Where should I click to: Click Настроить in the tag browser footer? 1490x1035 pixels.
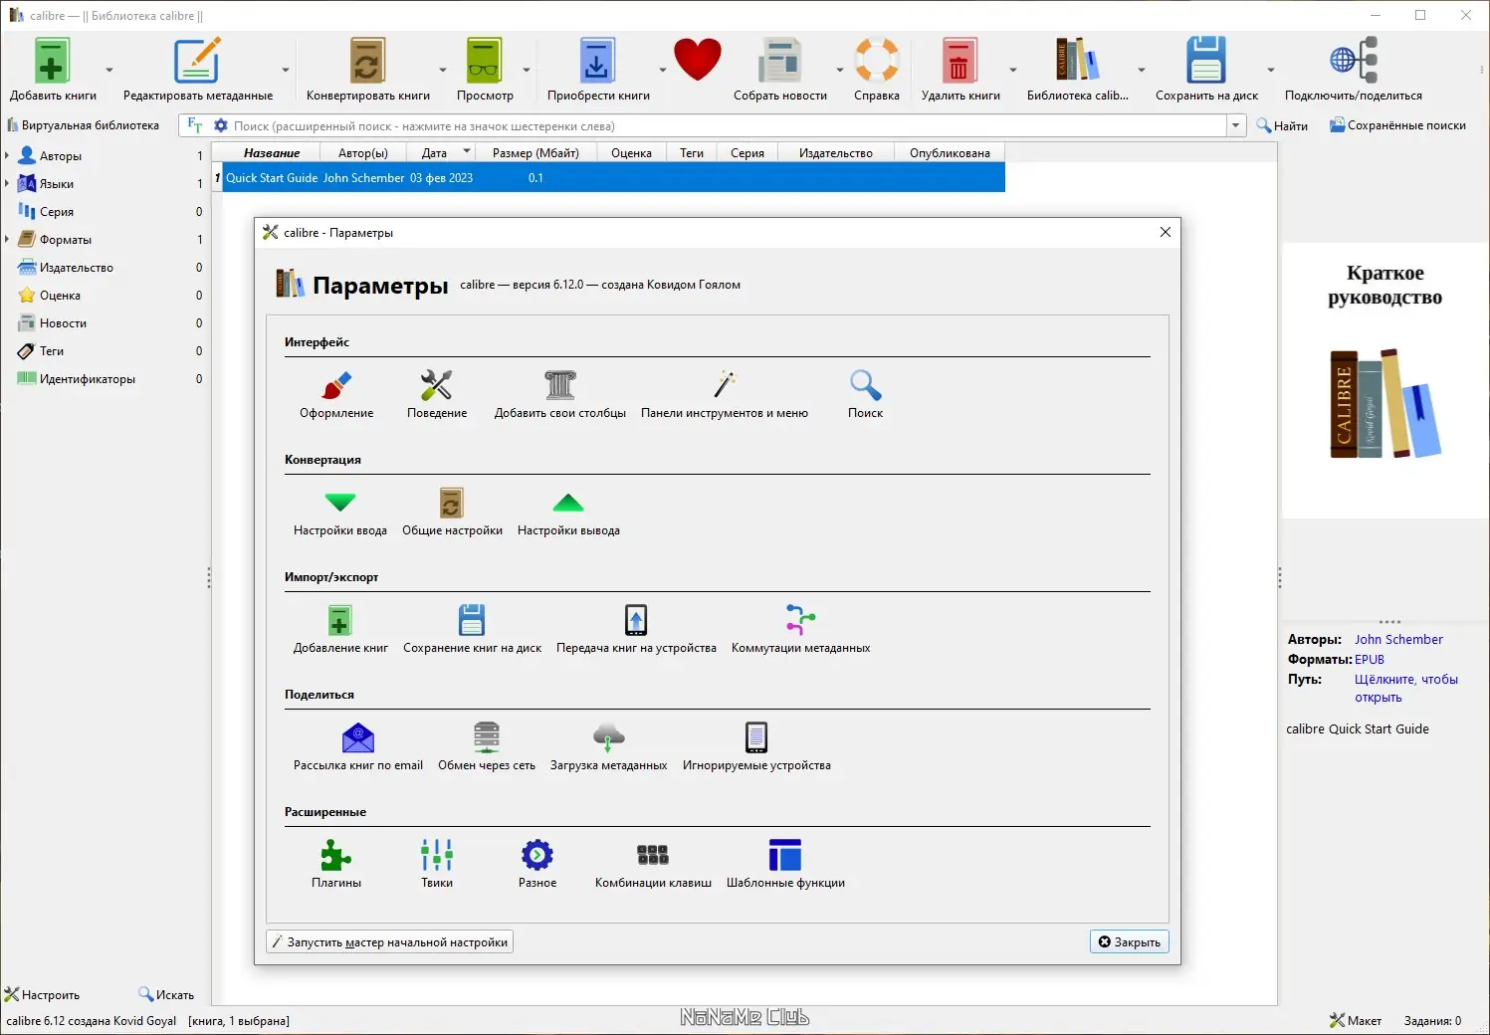tap(42, 994)
